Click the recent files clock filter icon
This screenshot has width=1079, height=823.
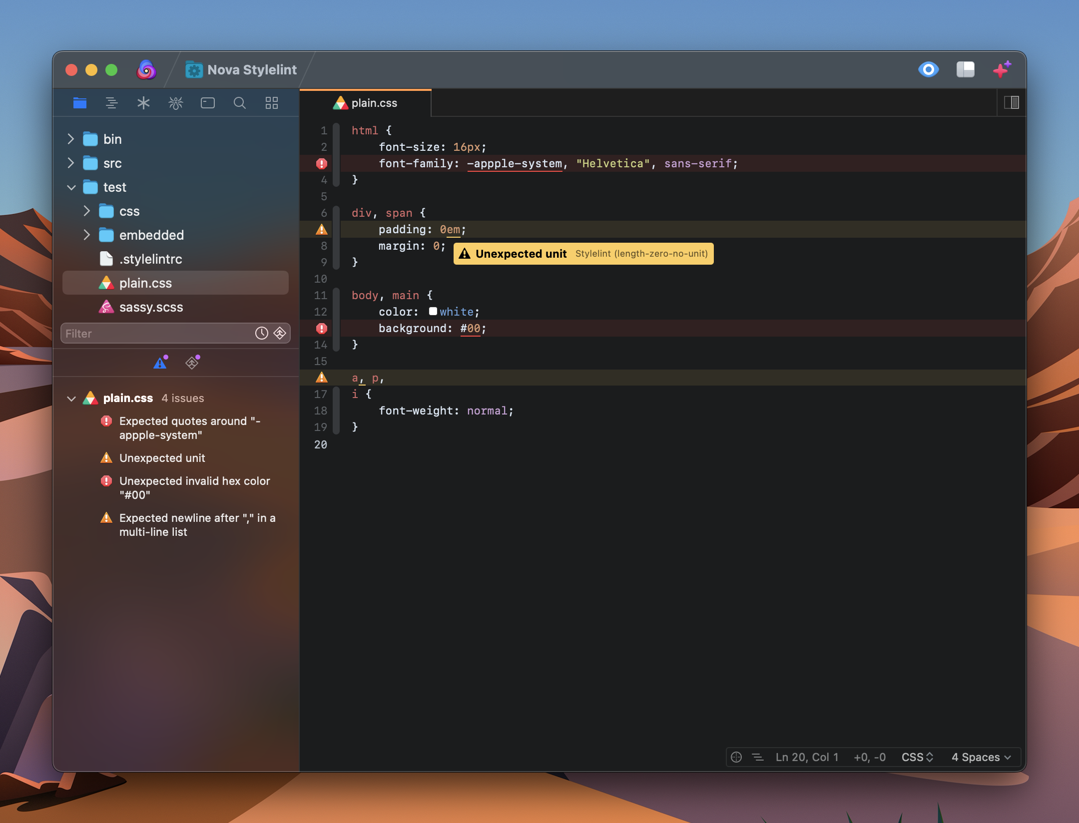[x=262, y=333]
